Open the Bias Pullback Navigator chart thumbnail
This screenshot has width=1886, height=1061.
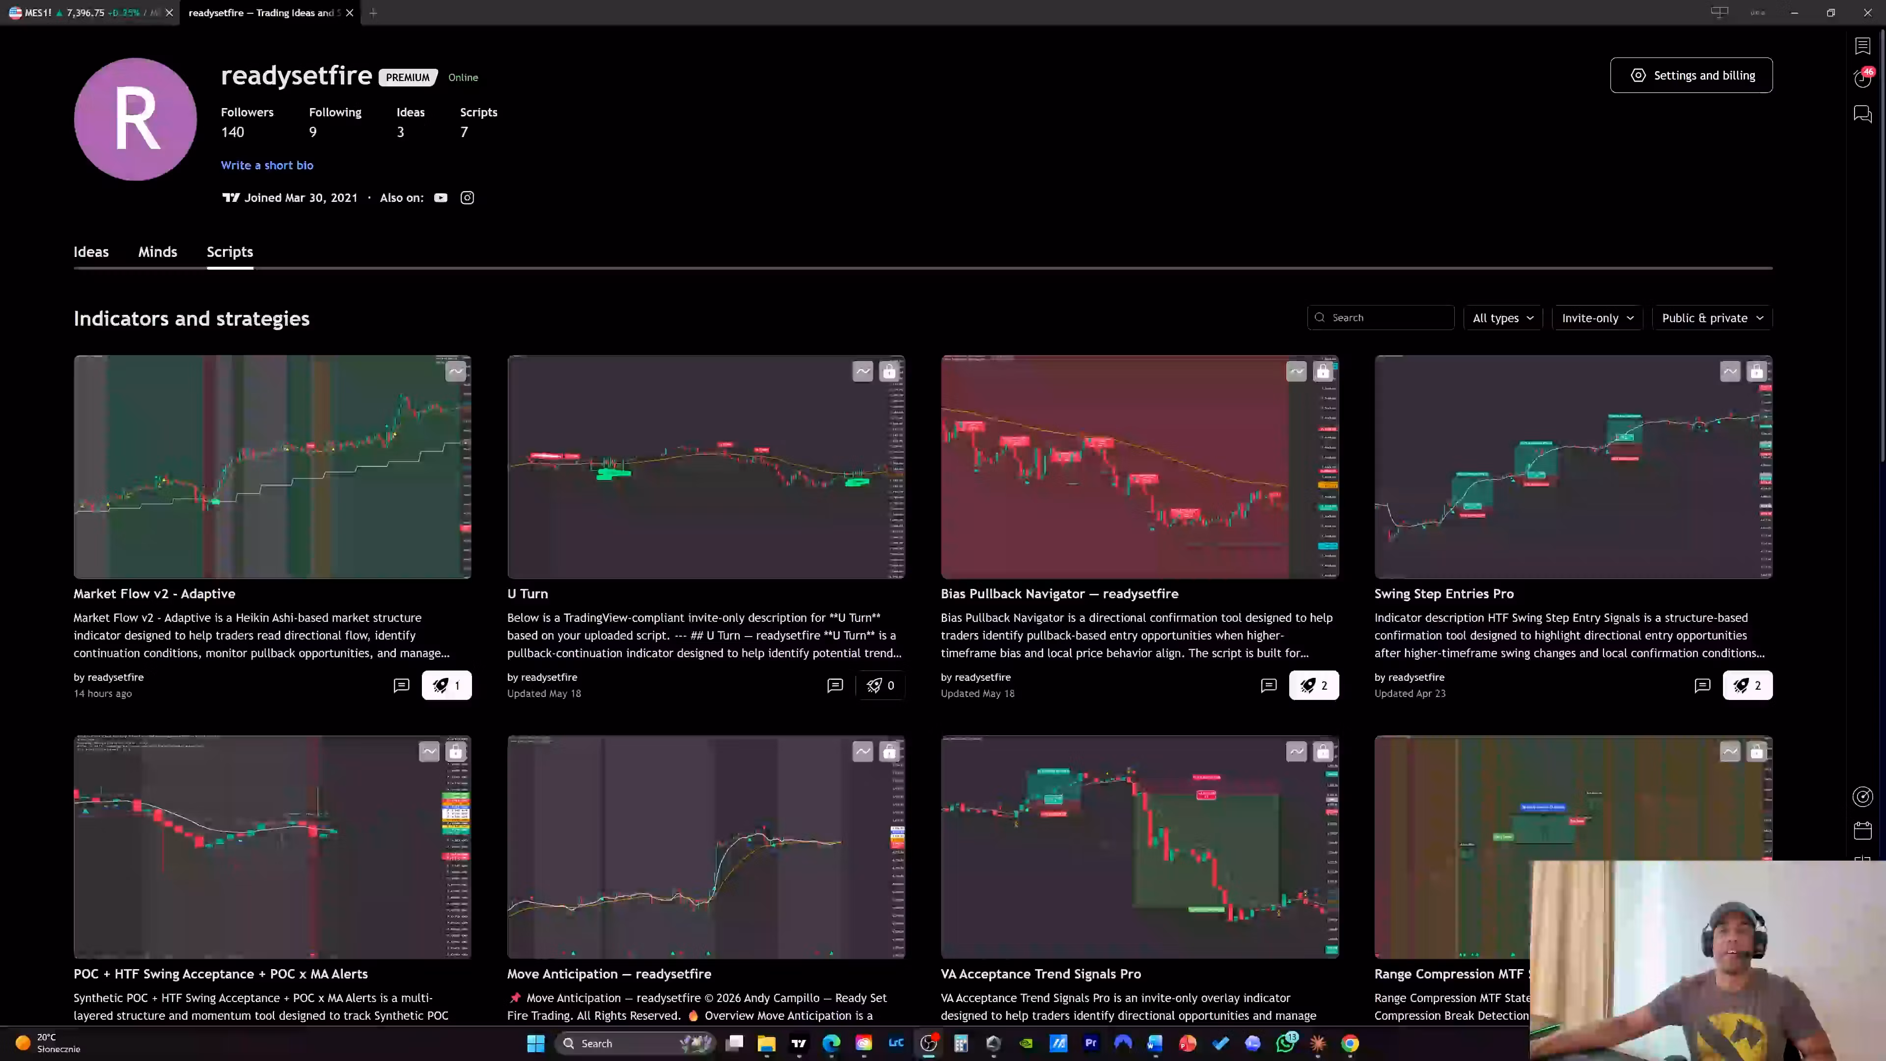[1139, 467]
